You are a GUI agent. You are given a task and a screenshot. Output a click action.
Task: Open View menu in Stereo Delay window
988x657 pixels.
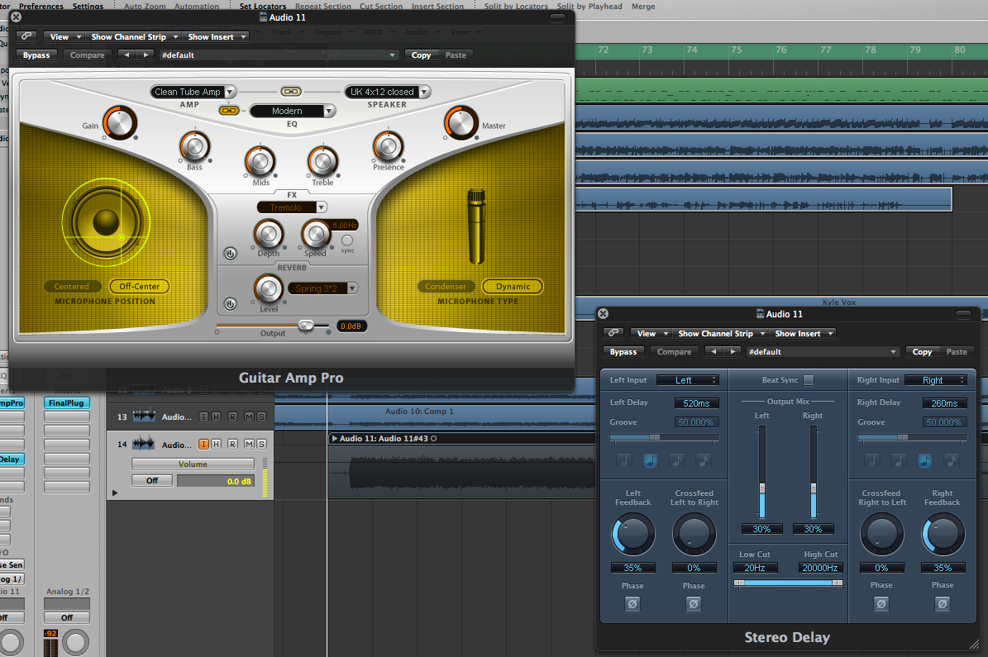coord(652,334)
